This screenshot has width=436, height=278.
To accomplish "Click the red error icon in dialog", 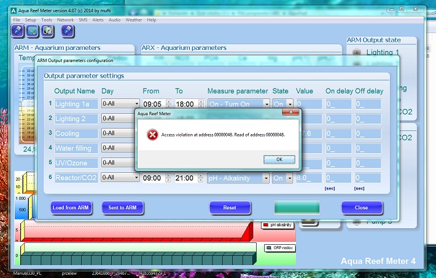I will click(x=151, y=135).
